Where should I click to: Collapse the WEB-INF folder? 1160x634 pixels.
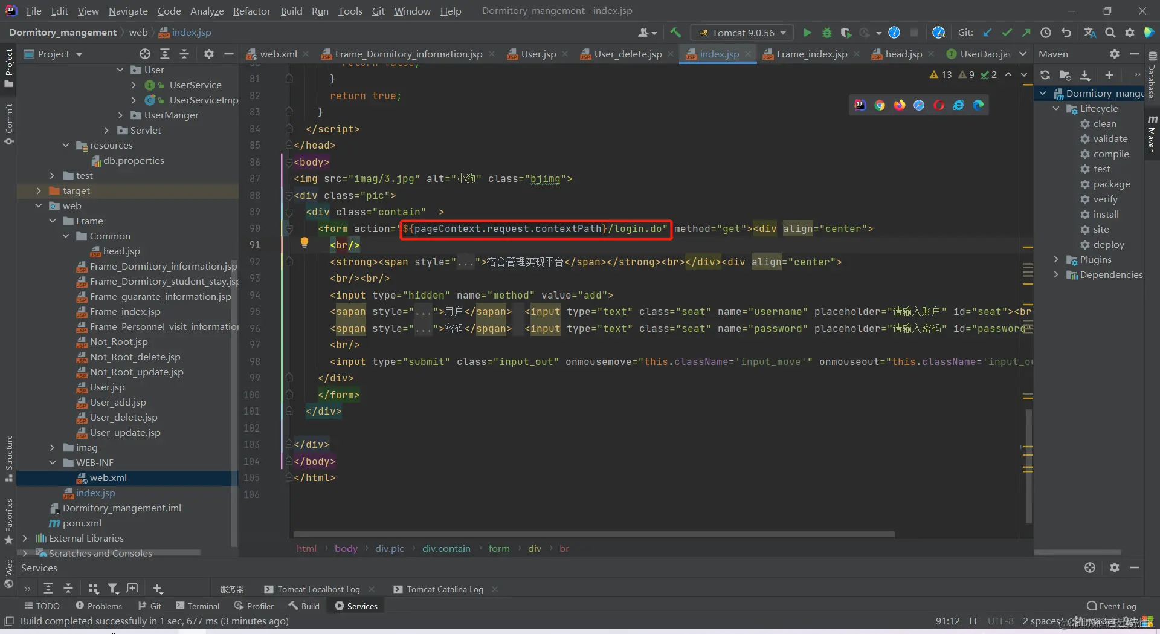(53, 463)
